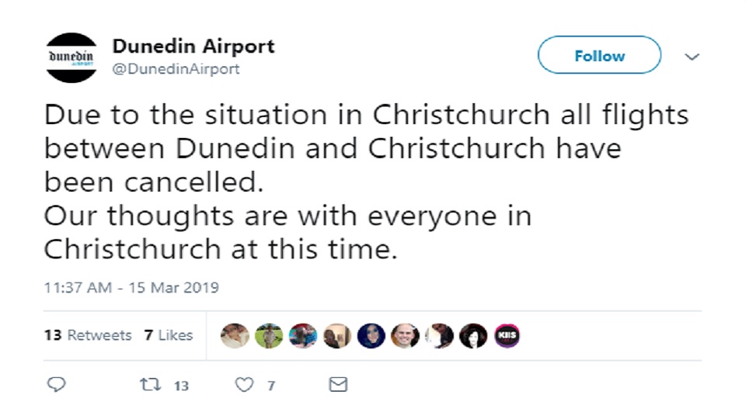The width and height of the screenshot is (746, 419).
Task: Click the dark blue circular avatar
Action: [x=371, y=335]
